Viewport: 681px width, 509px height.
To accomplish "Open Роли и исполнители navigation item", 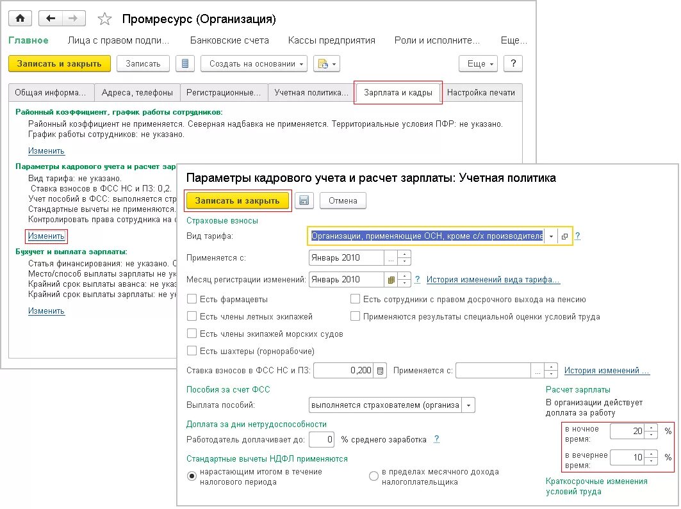I will point(437,40).
